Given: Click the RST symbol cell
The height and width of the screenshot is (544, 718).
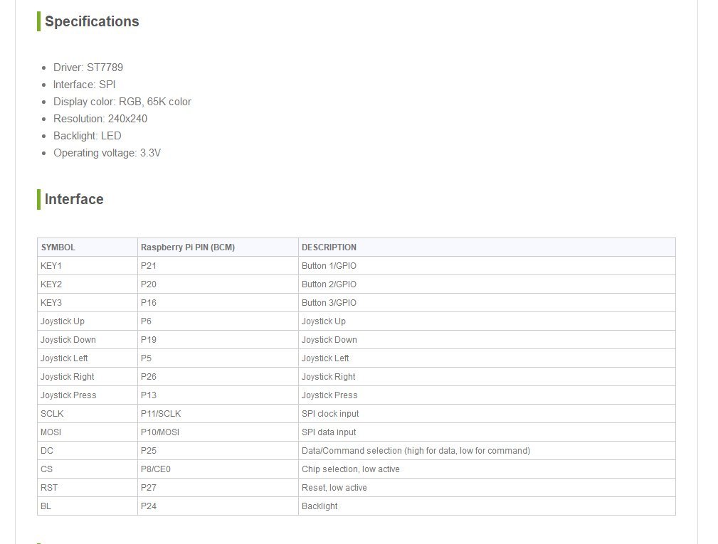Looking at the screenshot, I should coord(49,488).
